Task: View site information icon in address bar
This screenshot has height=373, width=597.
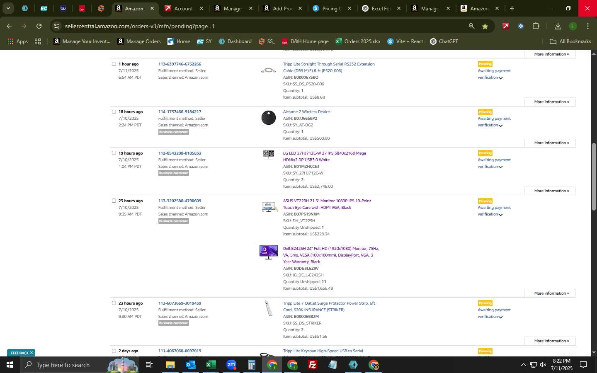Action: point(57,26)
